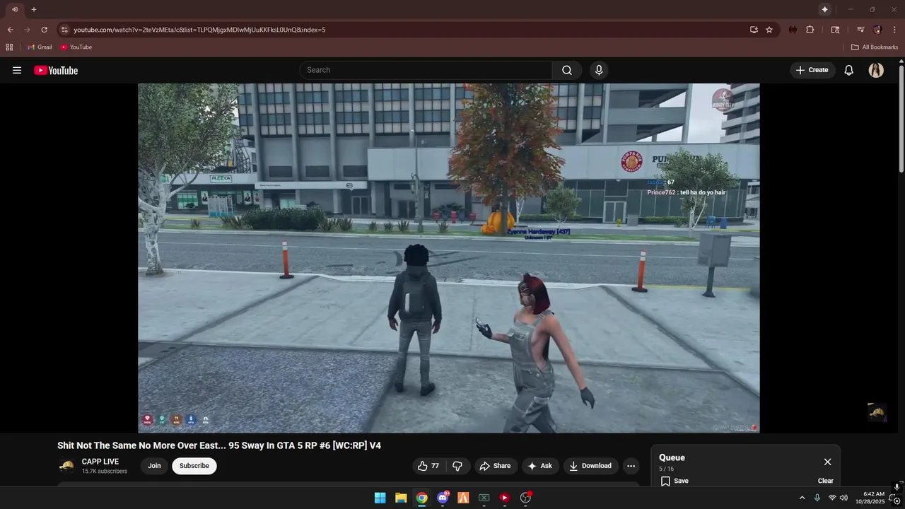Screen dimensions: 905x509
Task: Open File Explorer from the taskbar
Action: pos(401,498)
